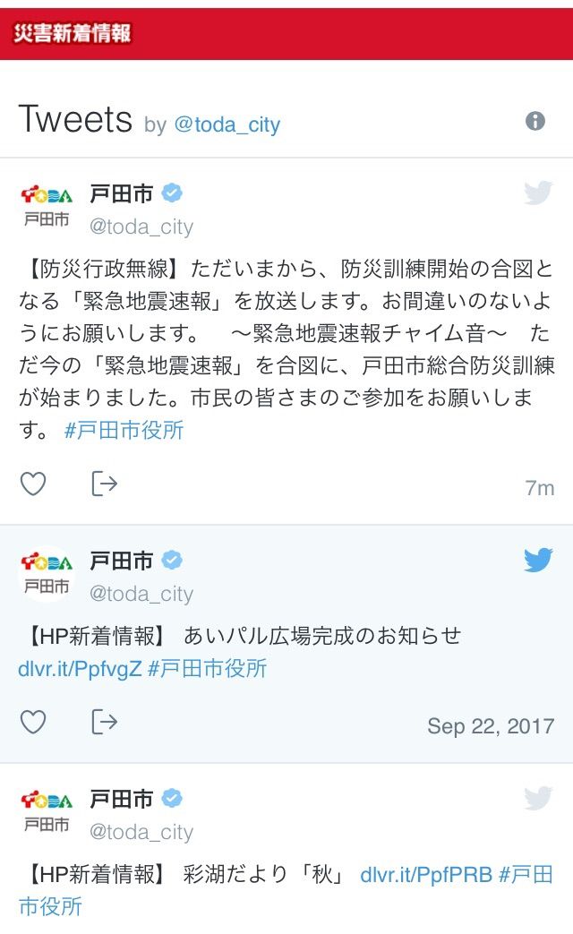Open the 7m timestamp of the first tweet
573x934 pixels.
(x=540, y=488)
